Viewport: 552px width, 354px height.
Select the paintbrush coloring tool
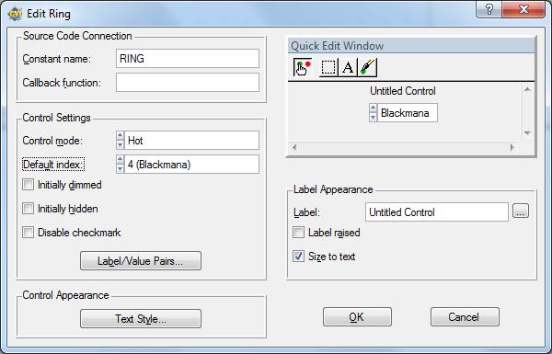[x=367, y=67]
